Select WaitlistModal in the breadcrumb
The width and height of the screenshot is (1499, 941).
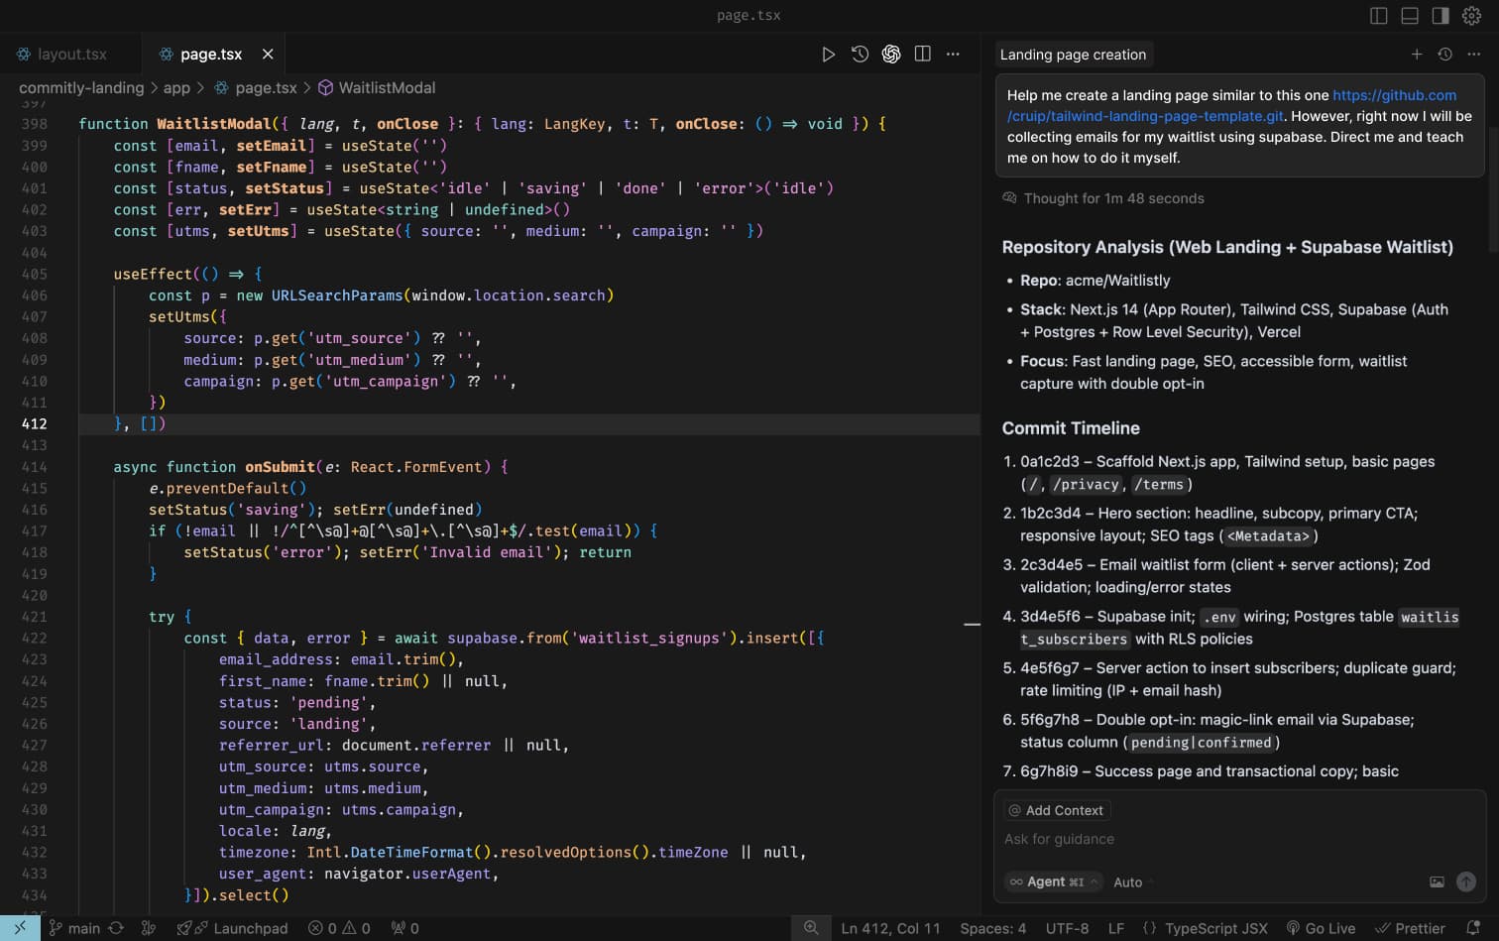pos(387,88)
